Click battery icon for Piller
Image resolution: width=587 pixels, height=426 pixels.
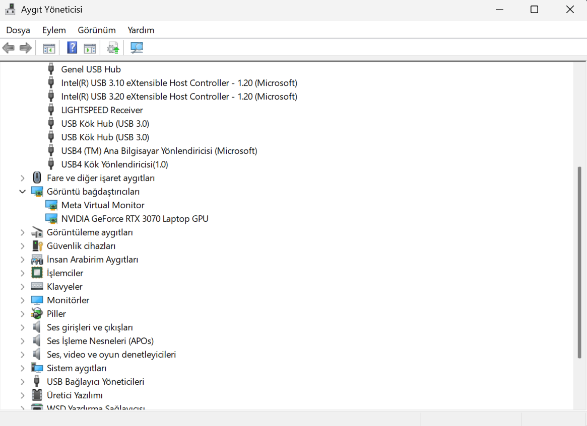click(x=37, y=313)
